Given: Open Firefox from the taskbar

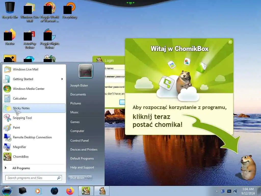Looking at the screenshot, I should [x=70, y=191].
